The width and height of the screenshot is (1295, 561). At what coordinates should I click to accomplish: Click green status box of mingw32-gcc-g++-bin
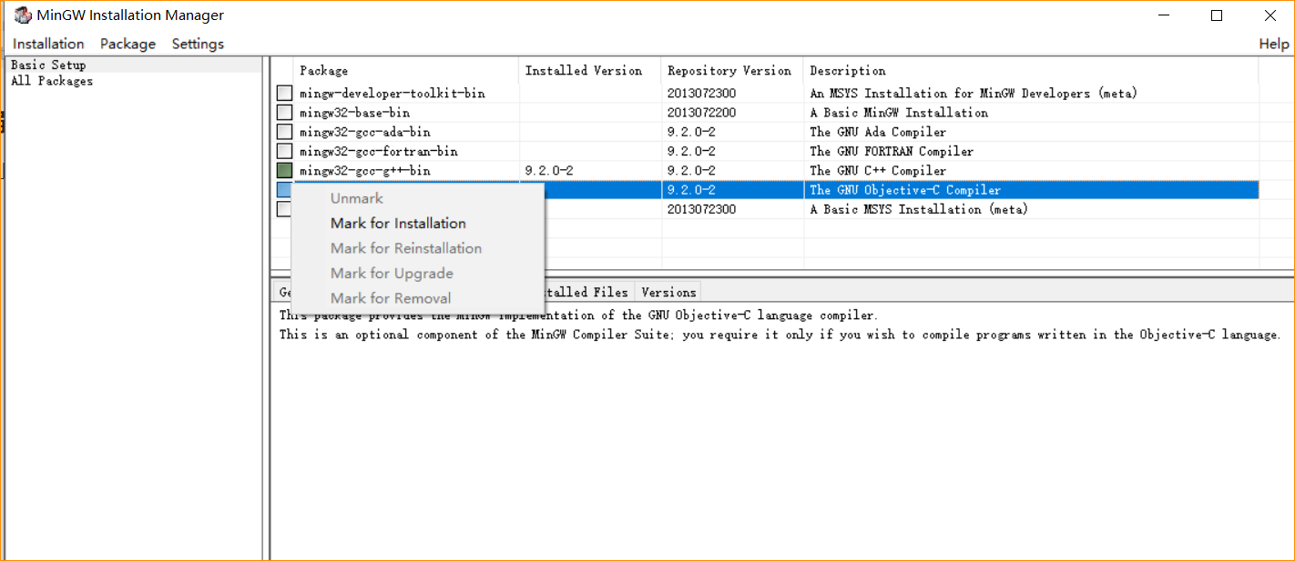click(x=285, y=170)
